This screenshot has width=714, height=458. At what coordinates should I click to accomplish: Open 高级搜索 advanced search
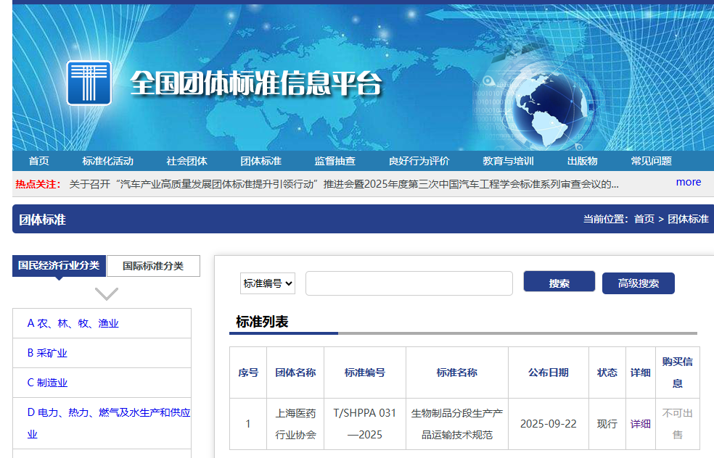pyautogui.click(x=638, y=283)
